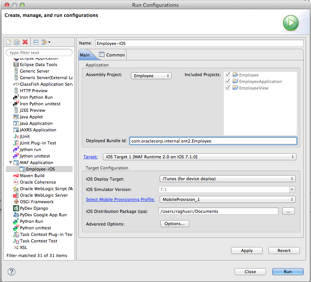The height and width of the screenshot is (282, 311).
Task: Switch to the Common tab
Action: point(112,55)
